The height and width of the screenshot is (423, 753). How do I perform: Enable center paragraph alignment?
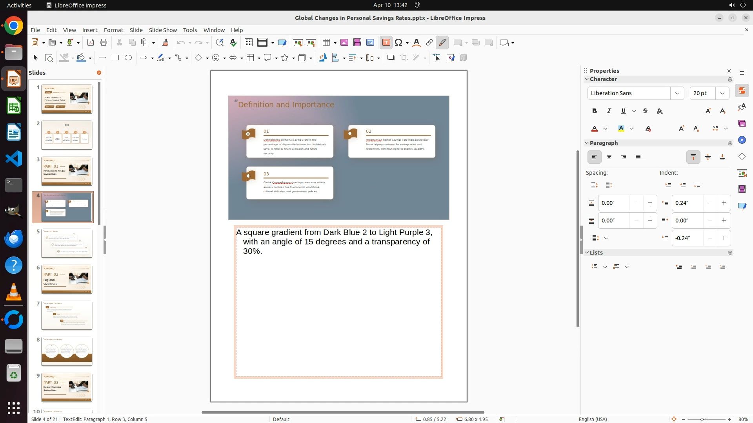(x=609, y=157)
